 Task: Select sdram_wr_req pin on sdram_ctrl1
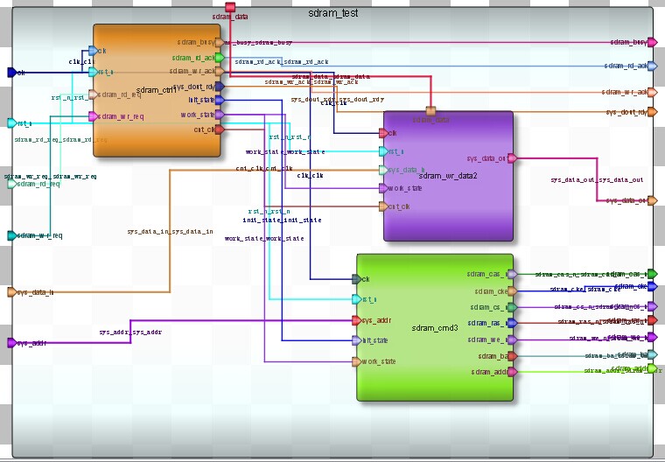pos(93,116)
